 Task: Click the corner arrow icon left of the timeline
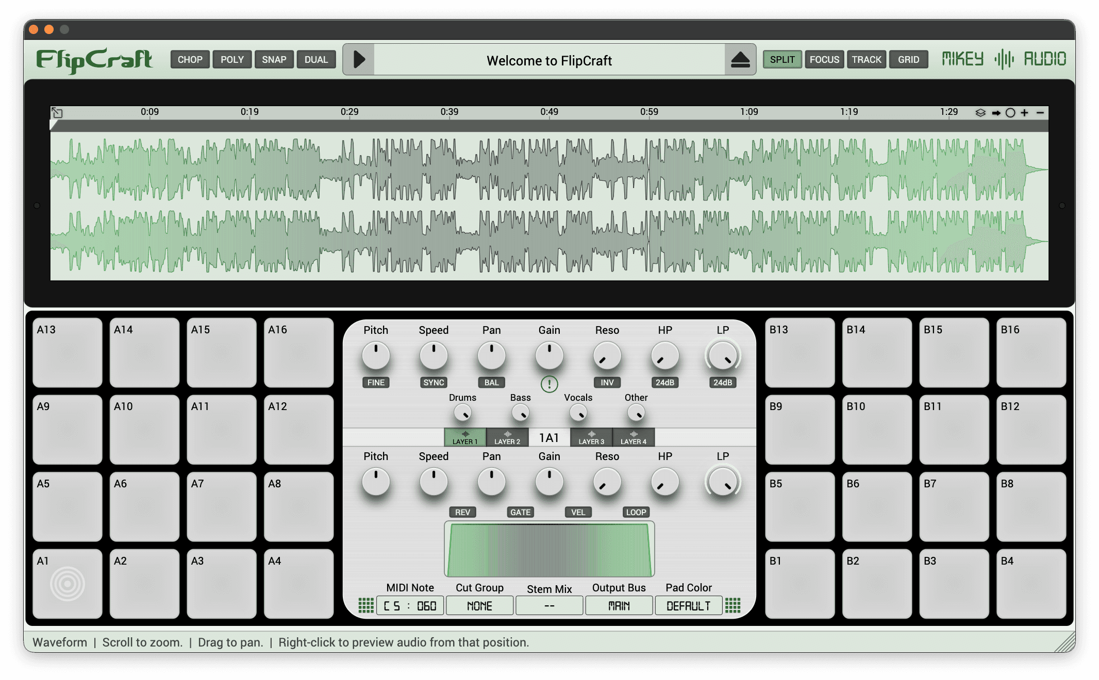[x=57, y=112]
